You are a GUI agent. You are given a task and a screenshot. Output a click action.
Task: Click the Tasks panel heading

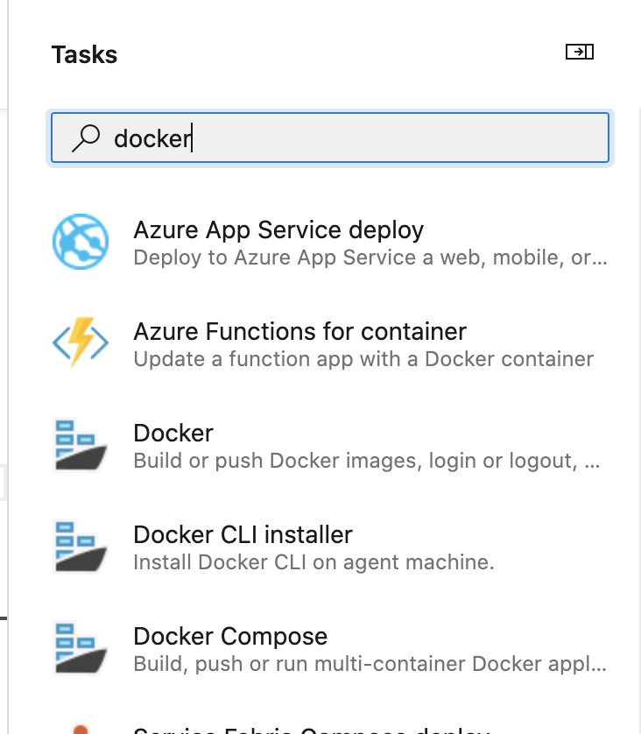(x=84, y=54)
